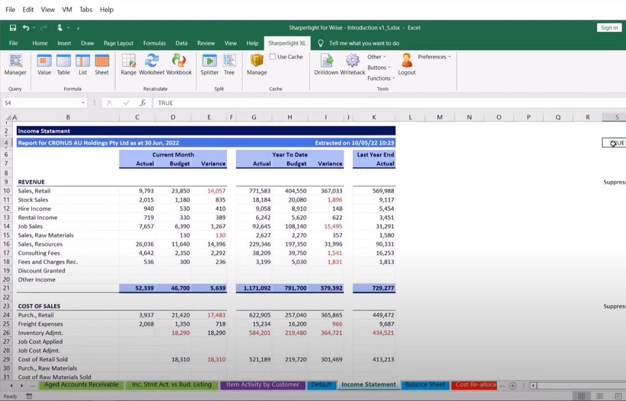The image size is (626, 401).
Task: Select the Sales, Retail row label
Action: point(34,191)
